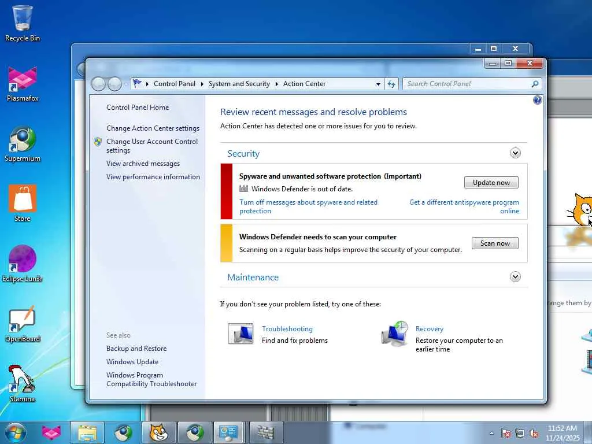
Task: Open Windows Program Compatibility Troubleshooter
Action: point(151,379)
